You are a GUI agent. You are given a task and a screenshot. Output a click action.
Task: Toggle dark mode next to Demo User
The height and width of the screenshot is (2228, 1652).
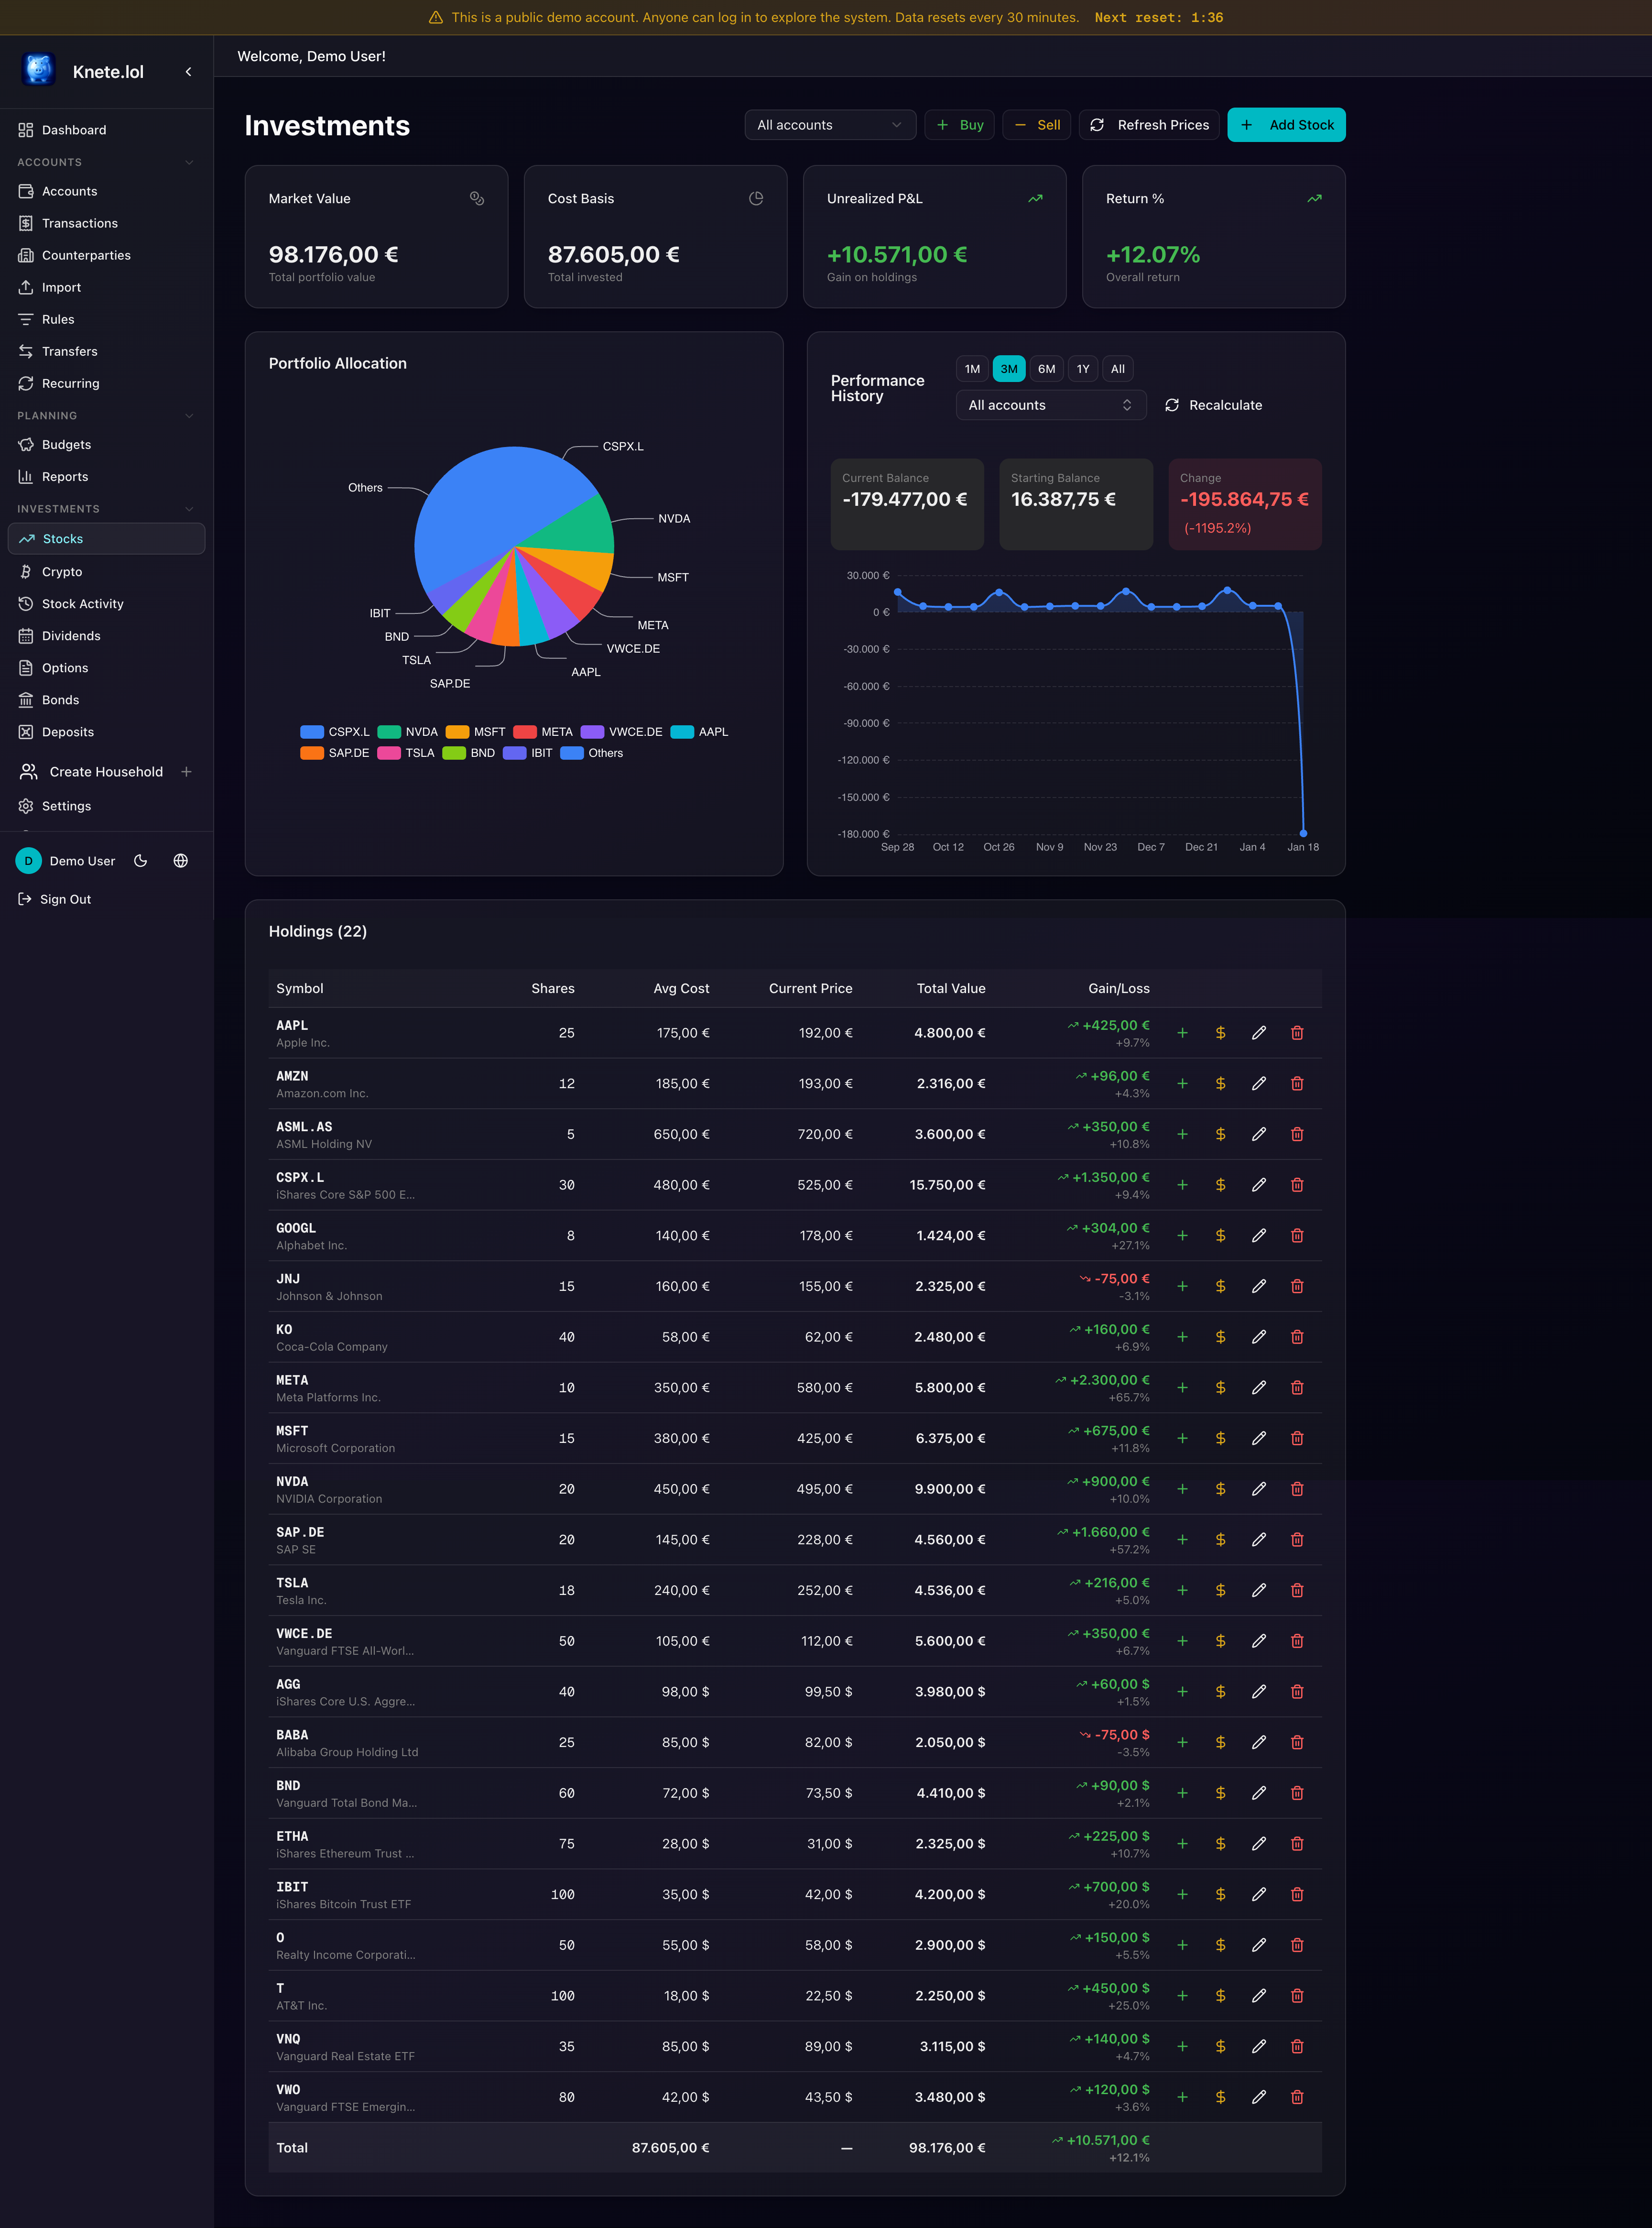[140, 860]
